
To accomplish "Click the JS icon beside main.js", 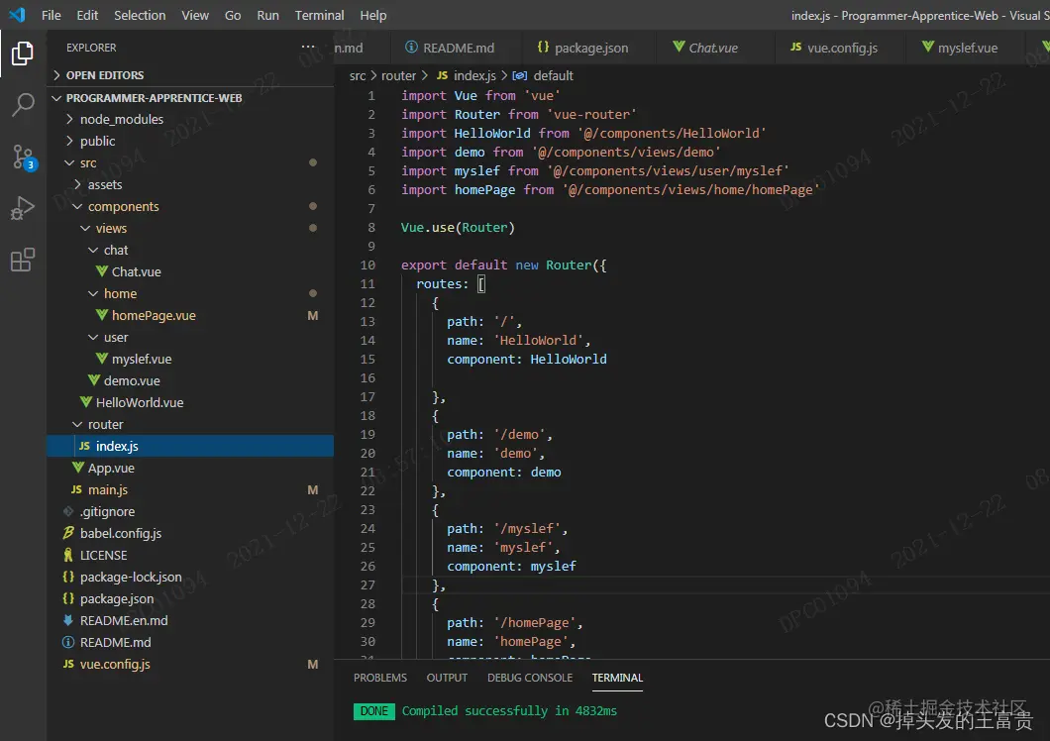I will click(x=76, y=489).
